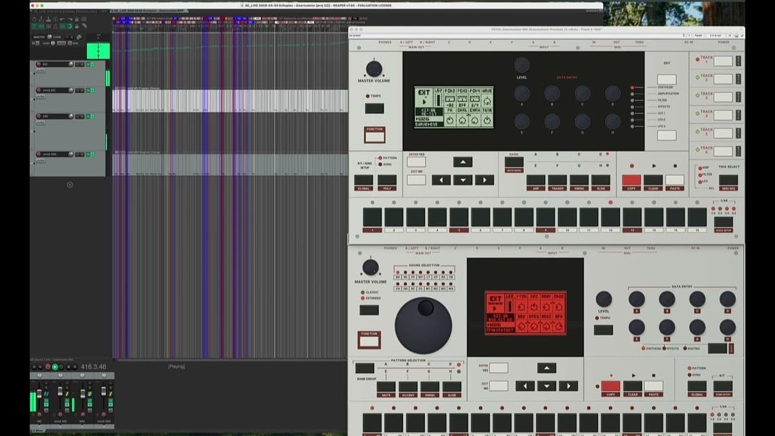Click the TRANSP button
Viewport: 775px width, 436px height.
coord(557,180)
